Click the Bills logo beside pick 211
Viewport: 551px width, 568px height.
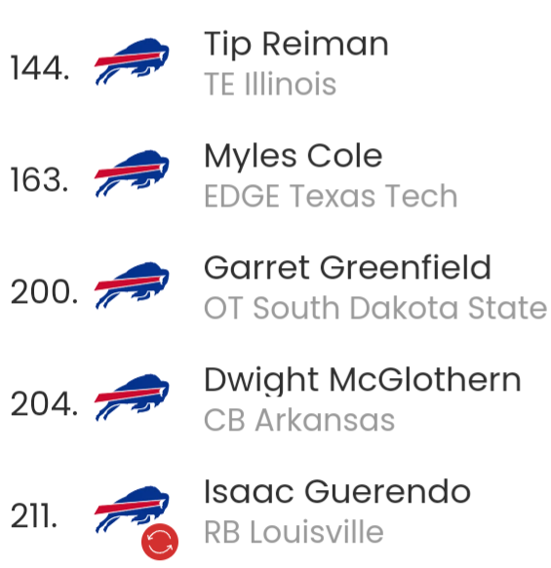tap(132, 510)
